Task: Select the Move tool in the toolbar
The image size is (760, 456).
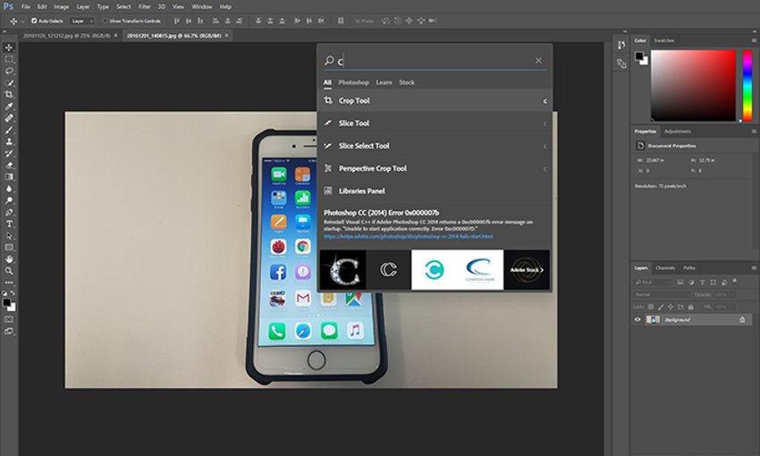Action: 9,47
